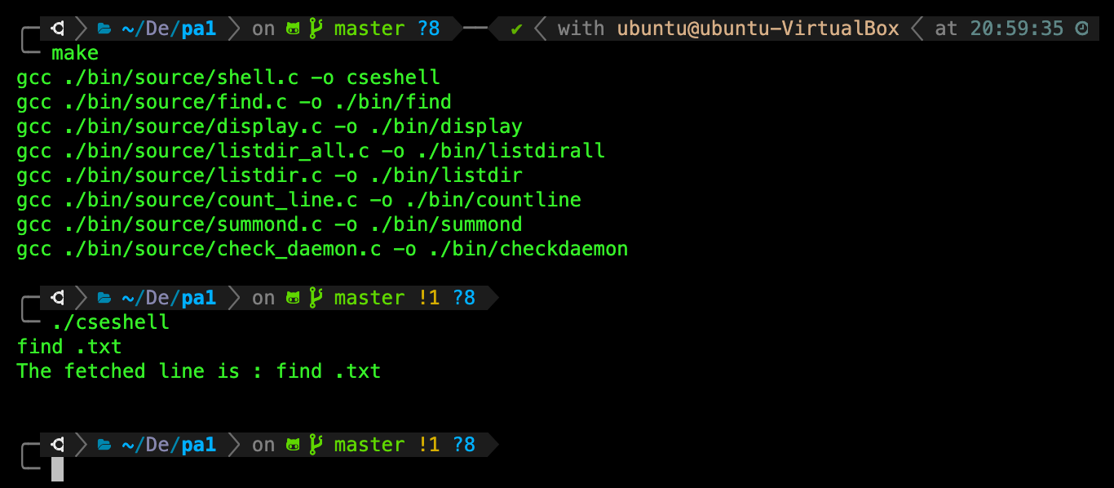Image resolution: width=1114 pixels, height=488 pixels.
Task: Click the ./cseshell command text
Action: [x=111, y=322]
